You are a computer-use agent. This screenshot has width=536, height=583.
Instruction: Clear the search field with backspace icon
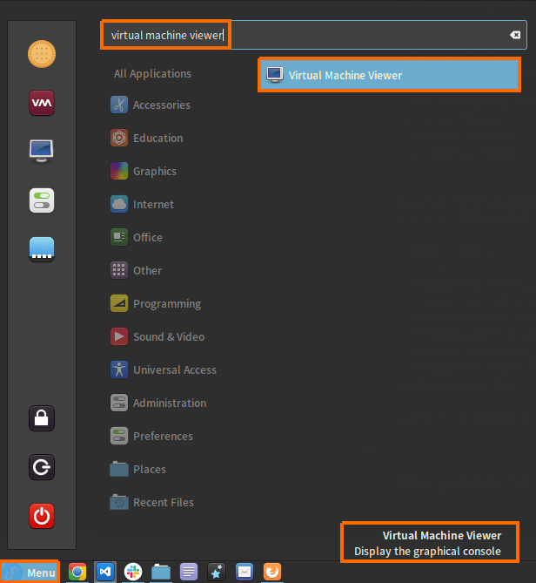(515, 35)
